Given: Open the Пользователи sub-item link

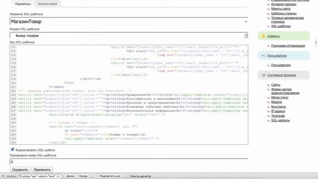Looking at the screenshot, I should pos(281,65).
